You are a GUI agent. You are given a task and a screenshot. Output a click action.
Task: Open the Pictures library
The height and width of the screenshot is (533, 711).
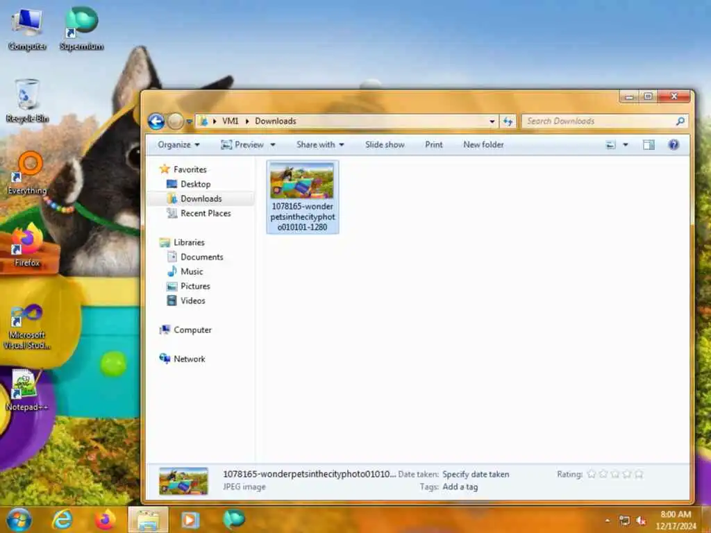point(195,286)
